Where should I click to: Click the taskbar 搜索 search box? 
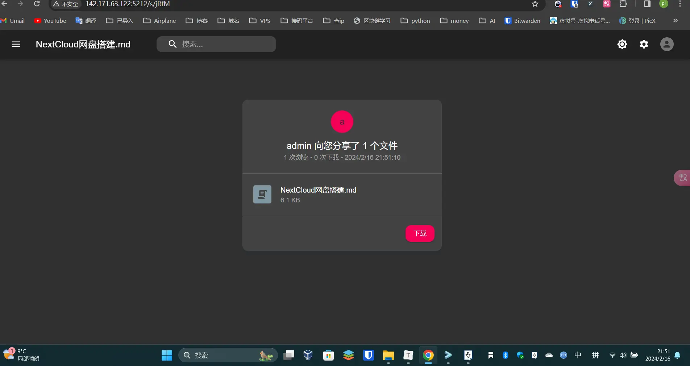coord(228,355)
